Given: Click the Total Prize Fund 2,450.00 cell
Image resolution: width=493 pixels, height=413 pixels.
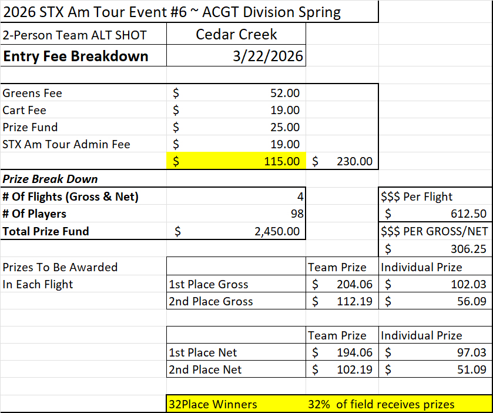Looking at the screenshot, I should click(x=236, y=231).
